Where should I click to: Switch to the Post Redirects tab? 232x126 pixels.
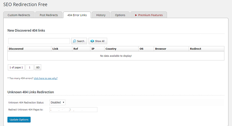pyautogui.click(x=49, y=15)
